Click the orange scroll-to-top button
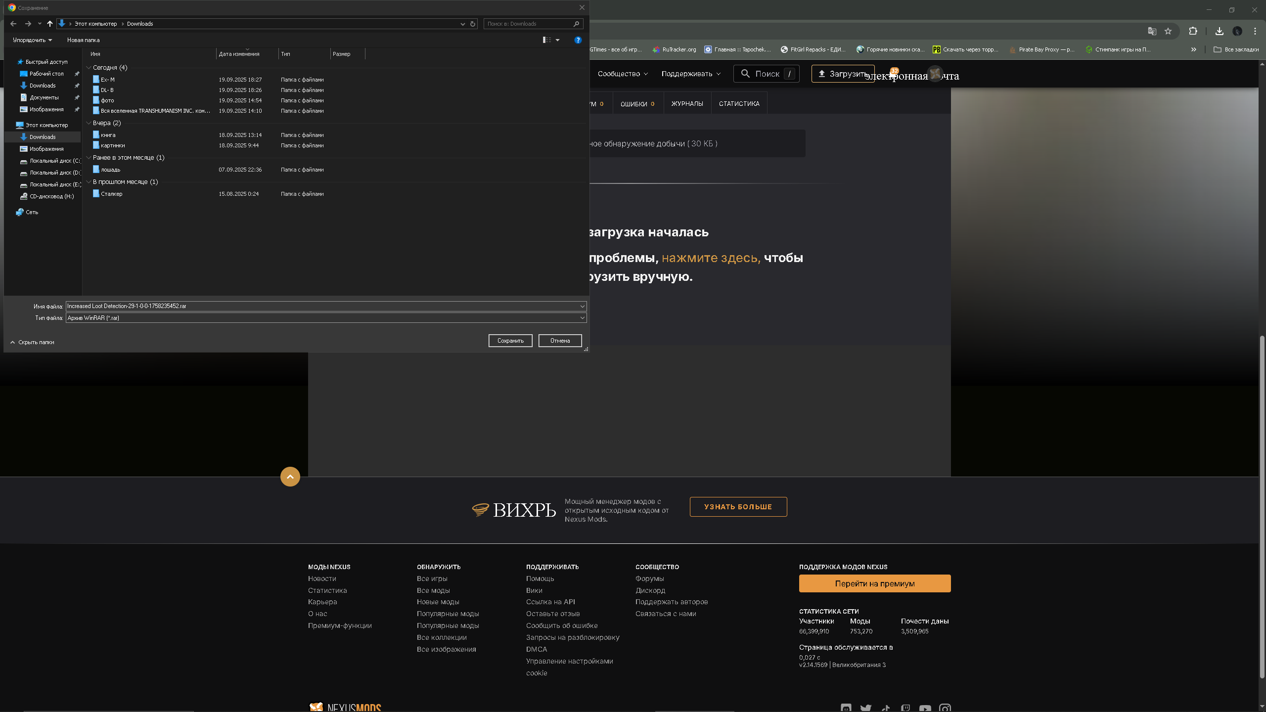Image resolution: width=1266 pixels, height=712 pixels. coord(290,477)
